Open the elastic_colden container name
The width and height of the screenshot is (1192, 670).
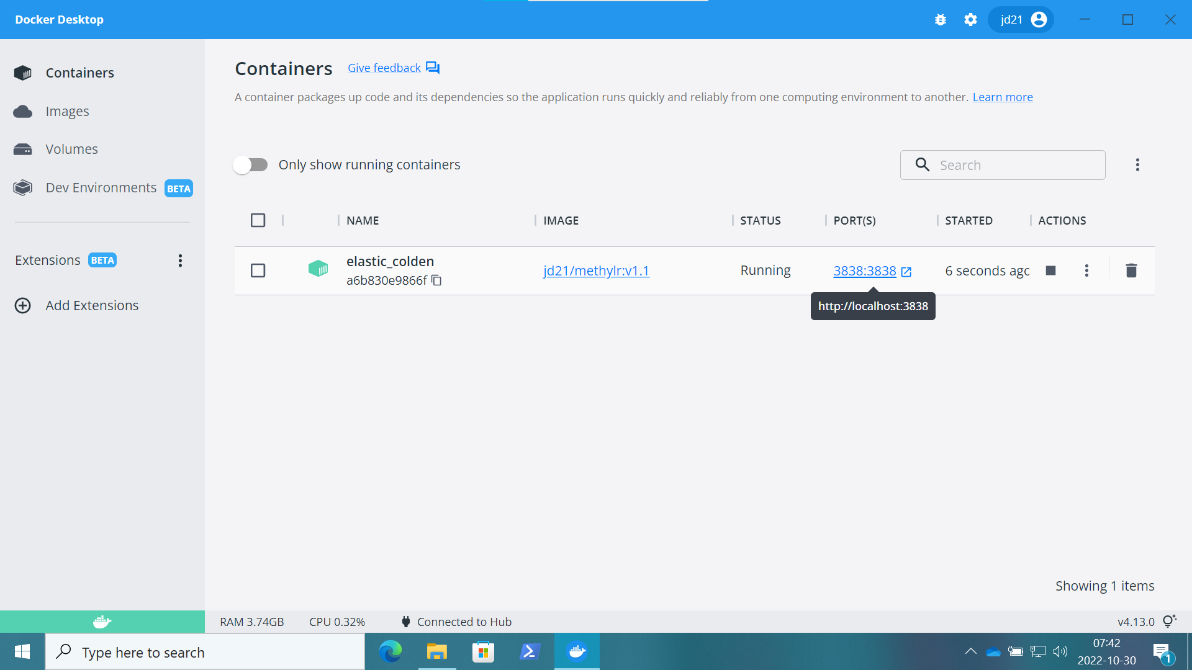[390, 261]
